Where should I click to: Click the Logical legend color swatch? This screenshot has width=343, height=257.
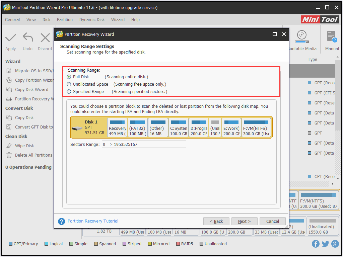click(46, 244)
